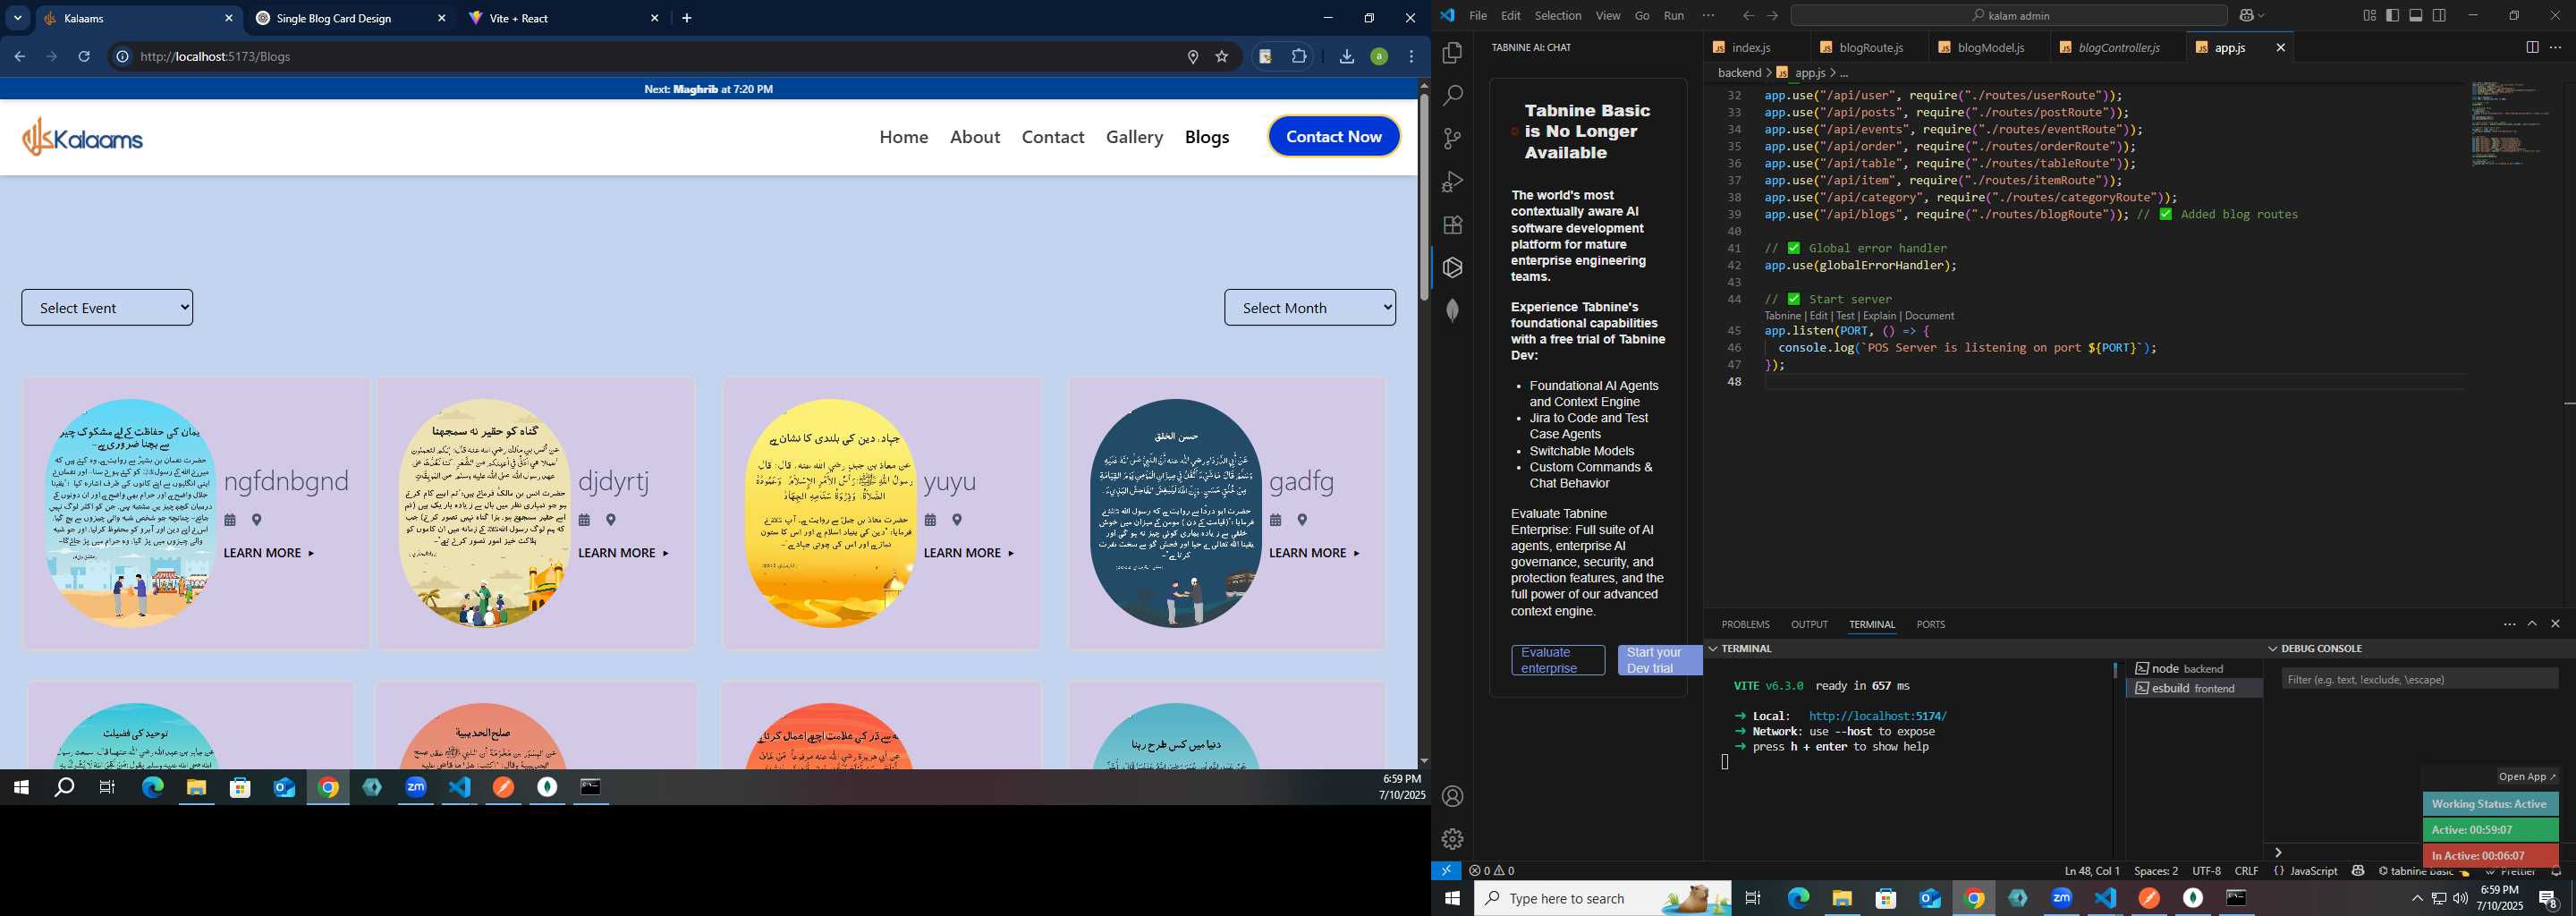This screenshot has height=916, width=2576.
Task: Open Zoom from the right taskbar
Action: coord(2062,898)
